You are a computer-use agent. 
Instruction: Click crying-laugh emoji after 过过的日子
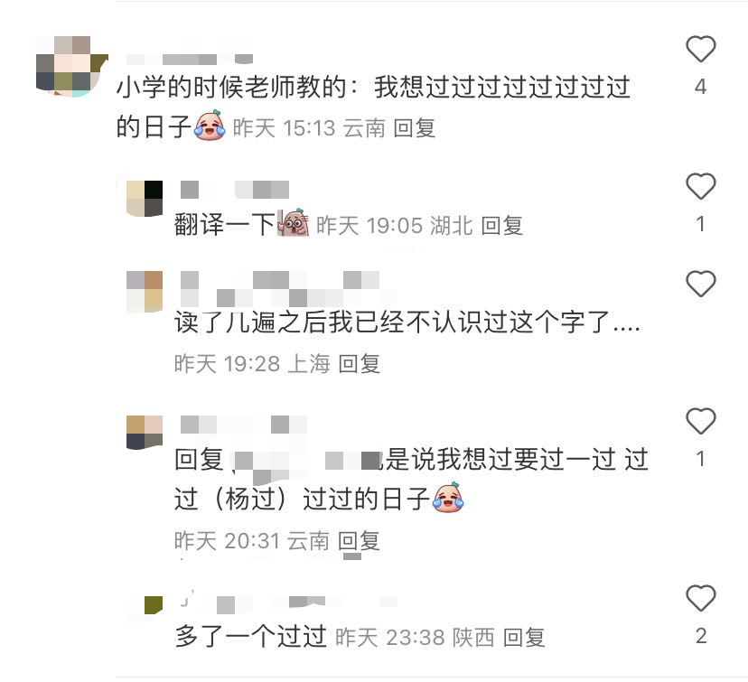448,498
